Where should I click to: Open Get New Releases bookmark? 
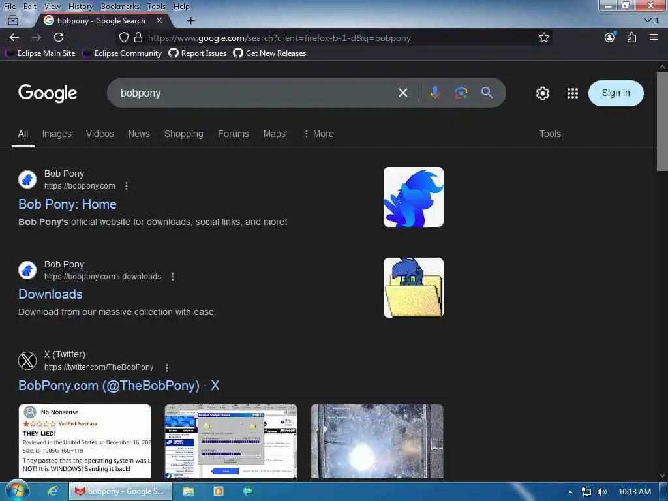[269, 53]
